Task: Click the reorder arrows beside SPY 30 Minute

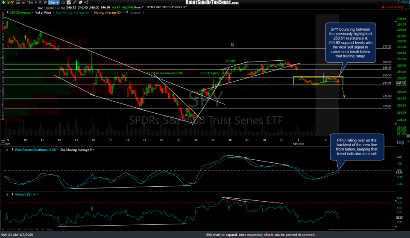Action: point(8,12)
